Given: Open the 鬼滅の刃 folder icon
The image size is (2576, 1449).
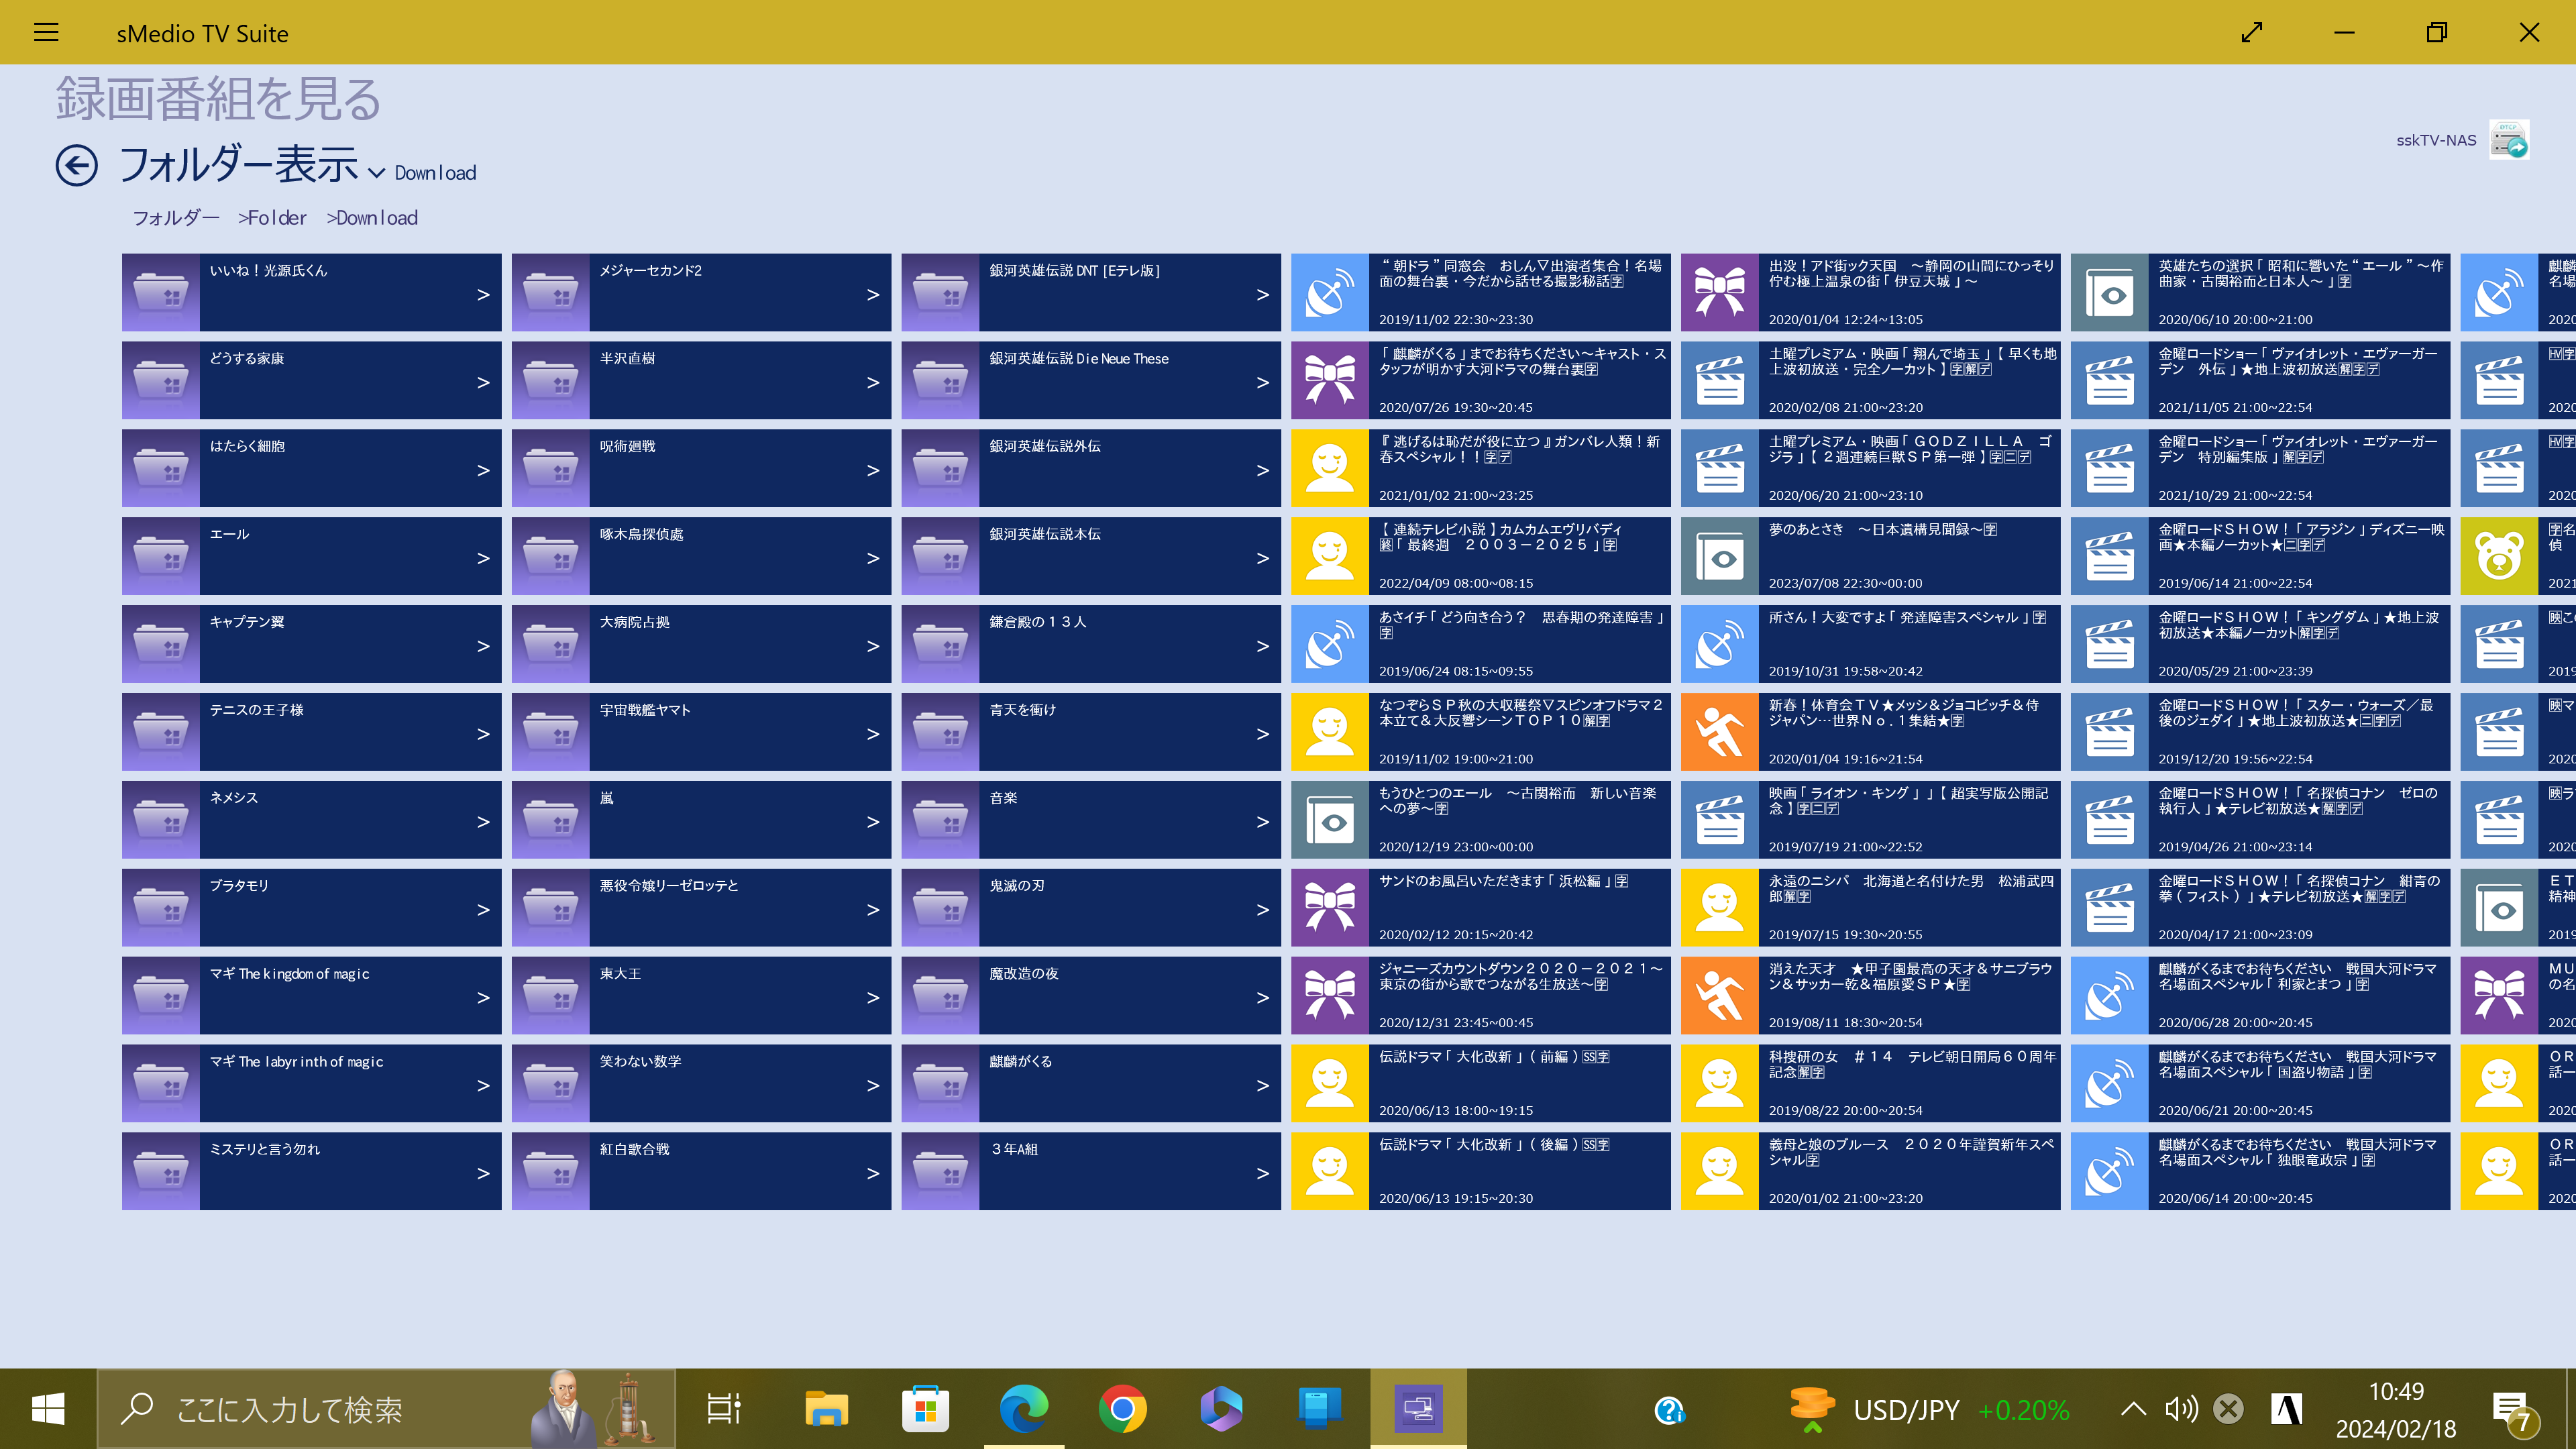Looking at the screenshot, I should click(x=941, y=908).
